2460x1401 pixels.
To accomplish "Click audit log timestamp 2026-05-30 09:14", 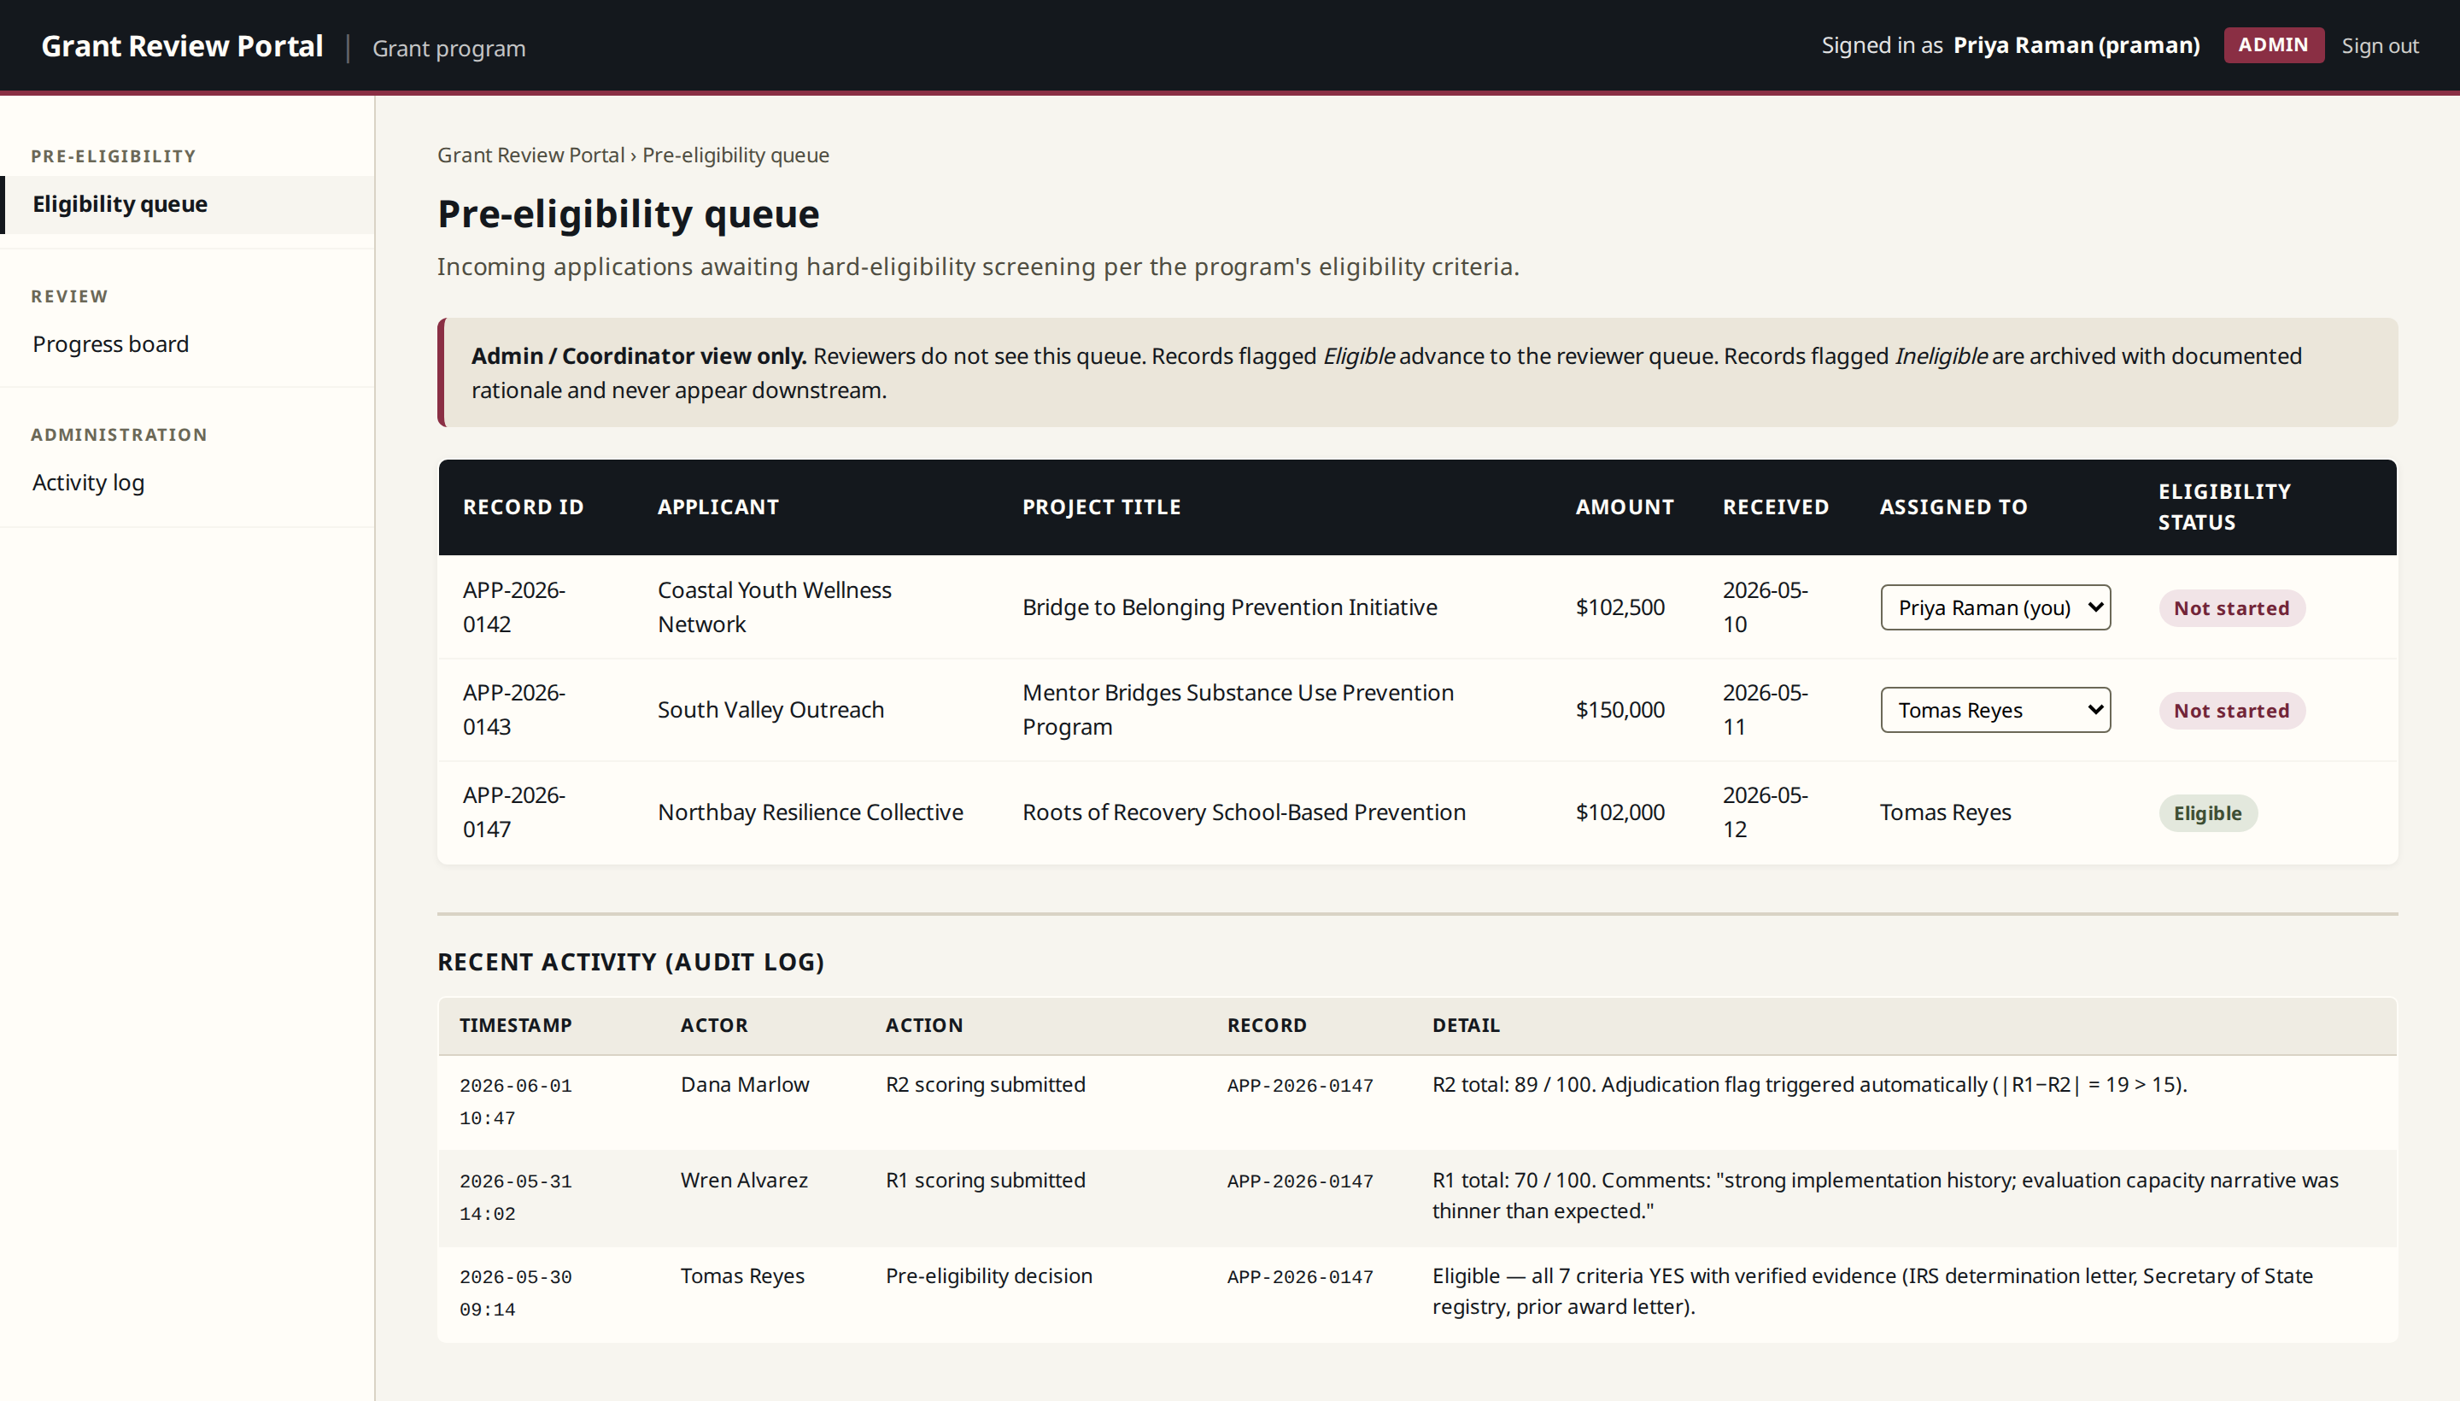I will 516,1293.
